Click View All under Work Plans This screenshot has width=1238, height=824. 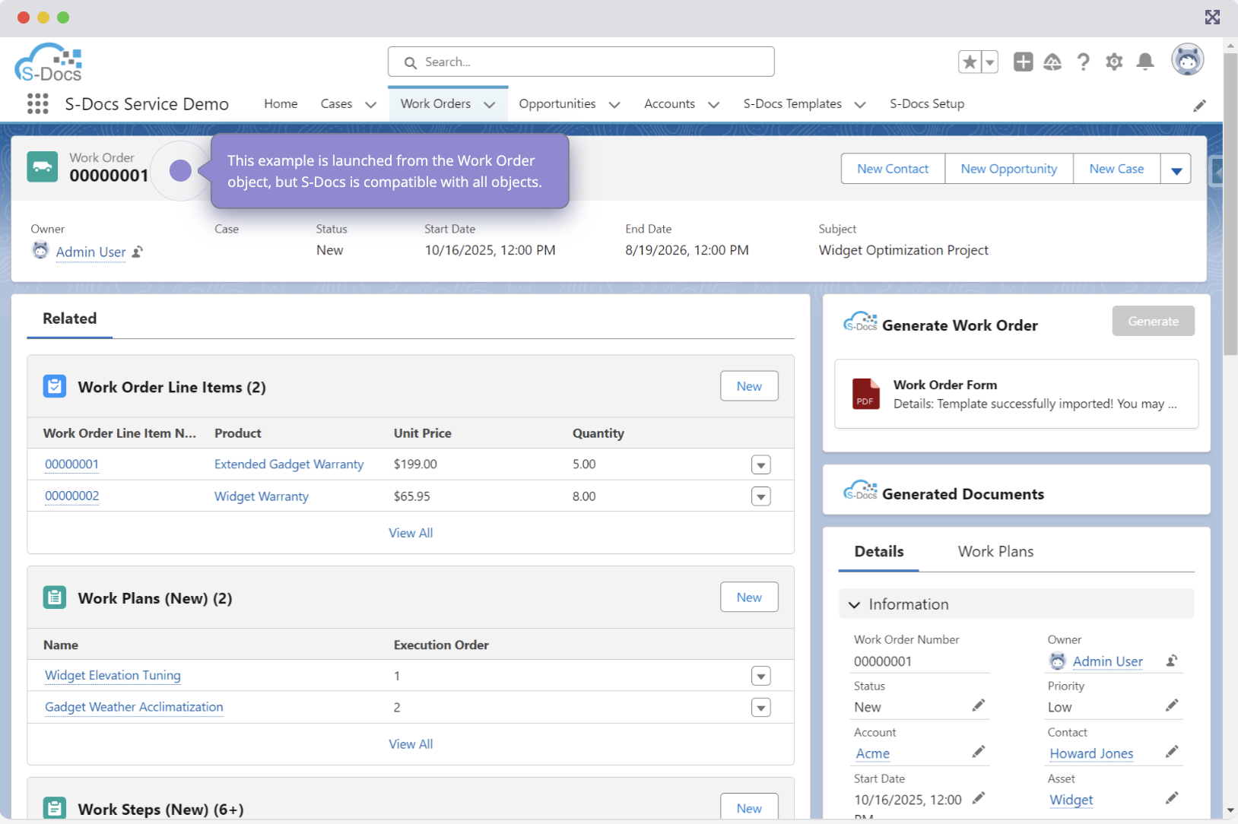(x=411, y=744)
